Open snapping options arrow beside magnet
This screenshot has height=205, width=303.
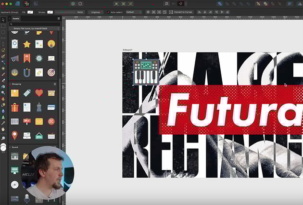186,4
